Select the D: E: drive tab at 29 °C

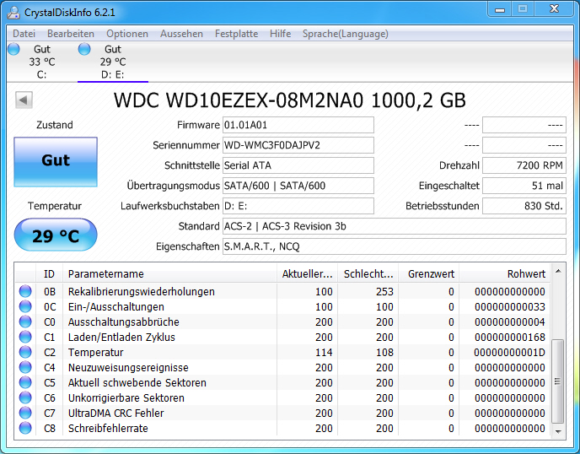click(113, 62)
